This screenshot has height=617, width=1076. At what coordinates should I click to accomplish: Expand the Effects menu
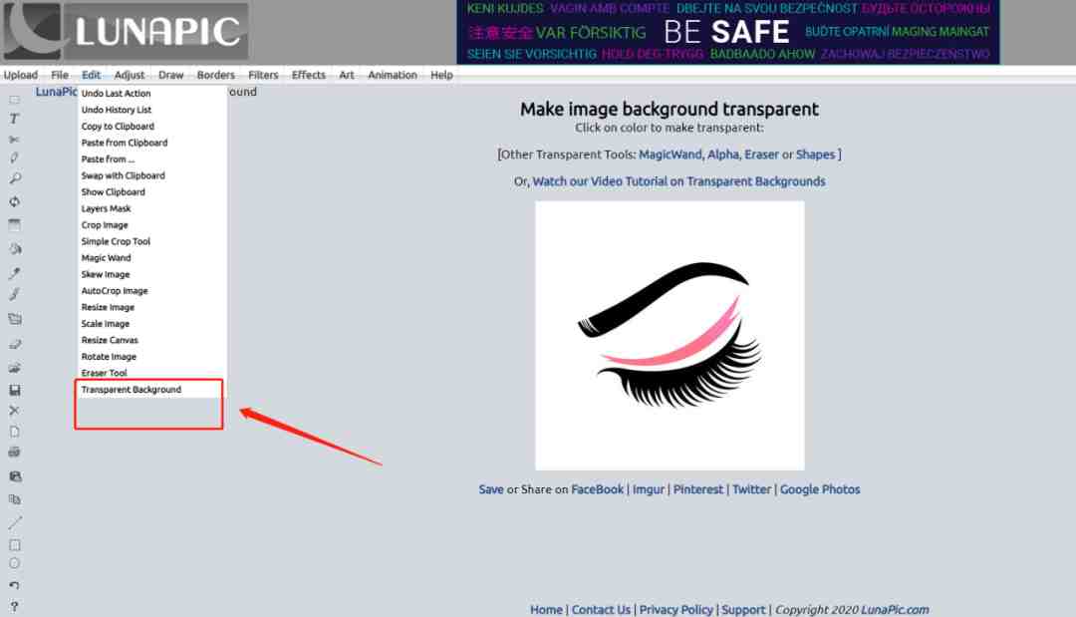pos(309,75)
